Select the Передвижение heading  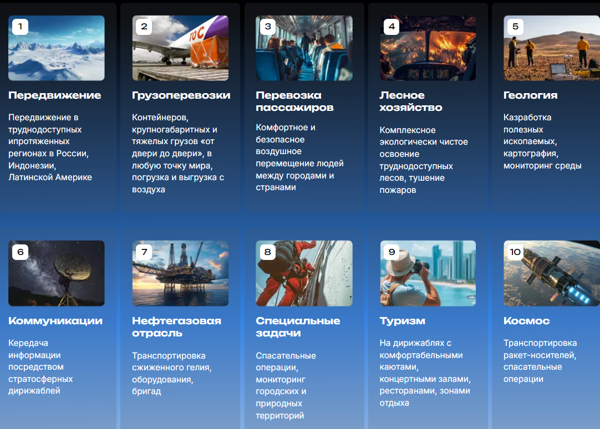[x=55, y=95]
